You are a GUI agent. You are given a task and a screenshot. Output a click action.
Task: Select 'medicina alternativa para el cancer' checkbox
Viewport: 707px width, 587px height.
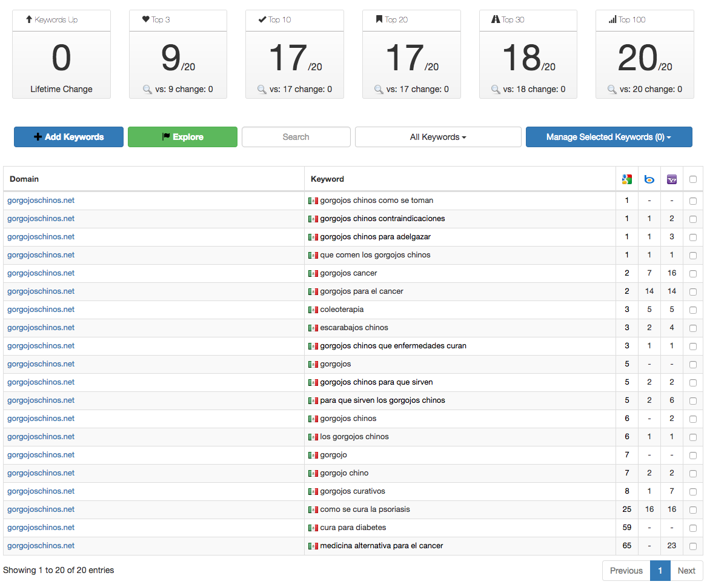click(x=693, y=546)
